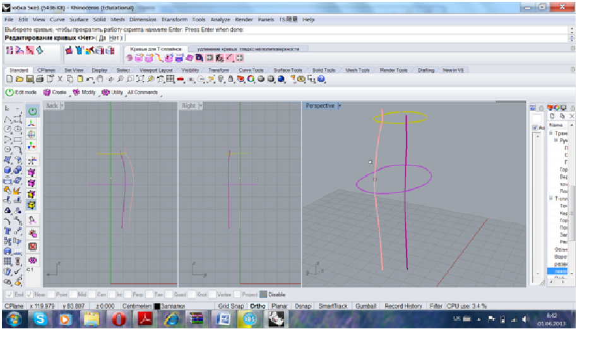
Task: Click the Cut scissors icon
Action: tap(60, 79)
